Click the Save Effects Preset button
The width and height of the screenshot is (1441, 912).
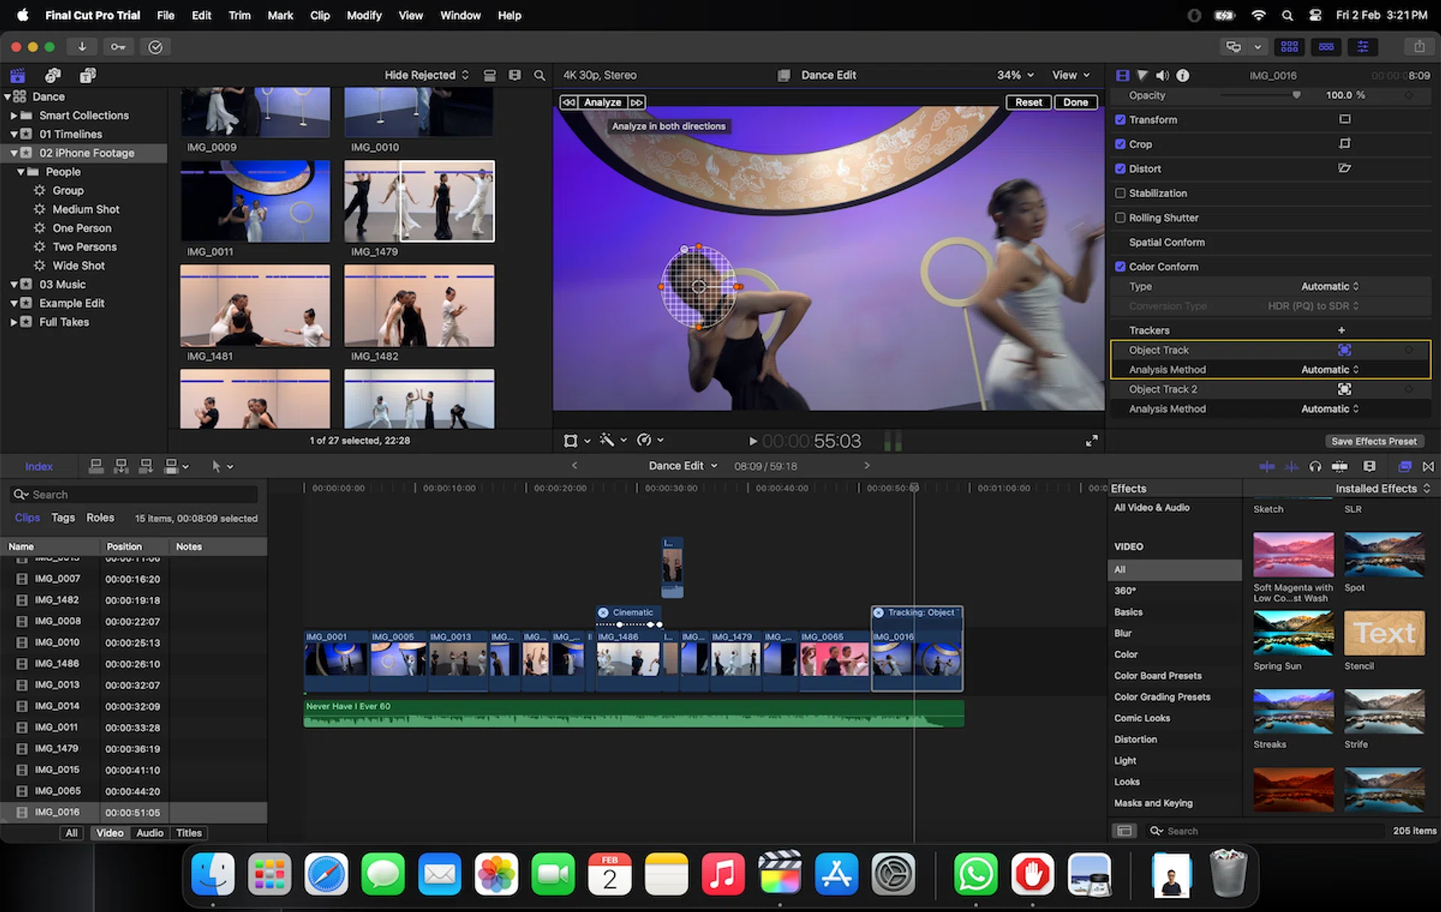(x=1373, y=441)
